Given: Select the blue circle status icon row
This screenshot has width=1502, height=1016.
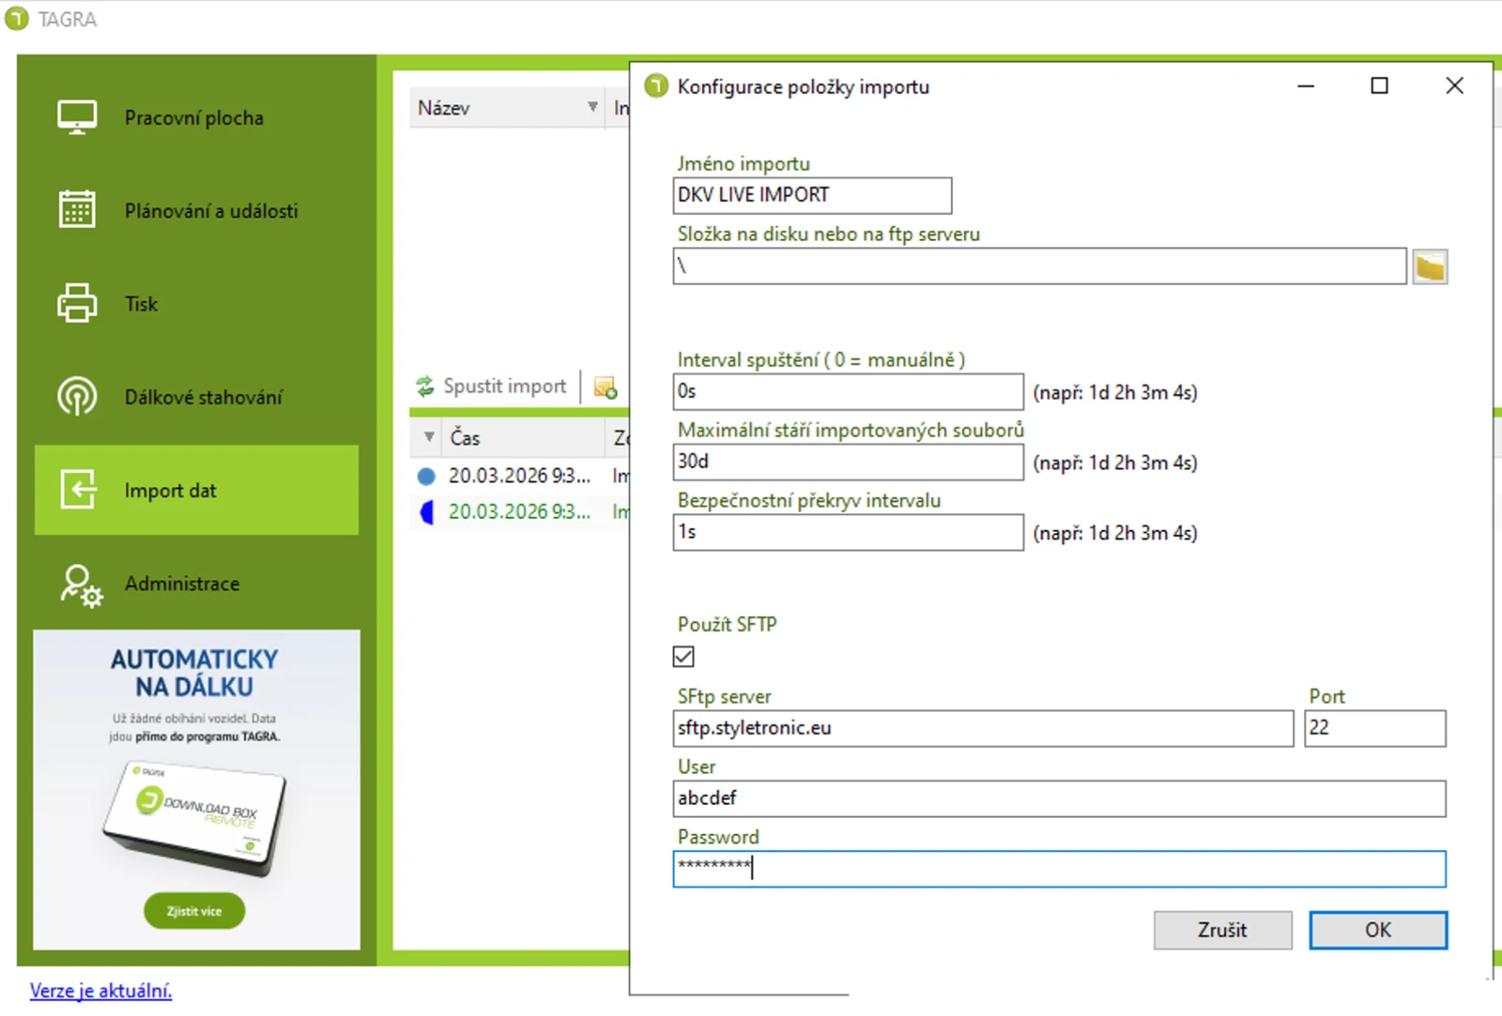Looking at the screenshot, I should pos(426,477).
